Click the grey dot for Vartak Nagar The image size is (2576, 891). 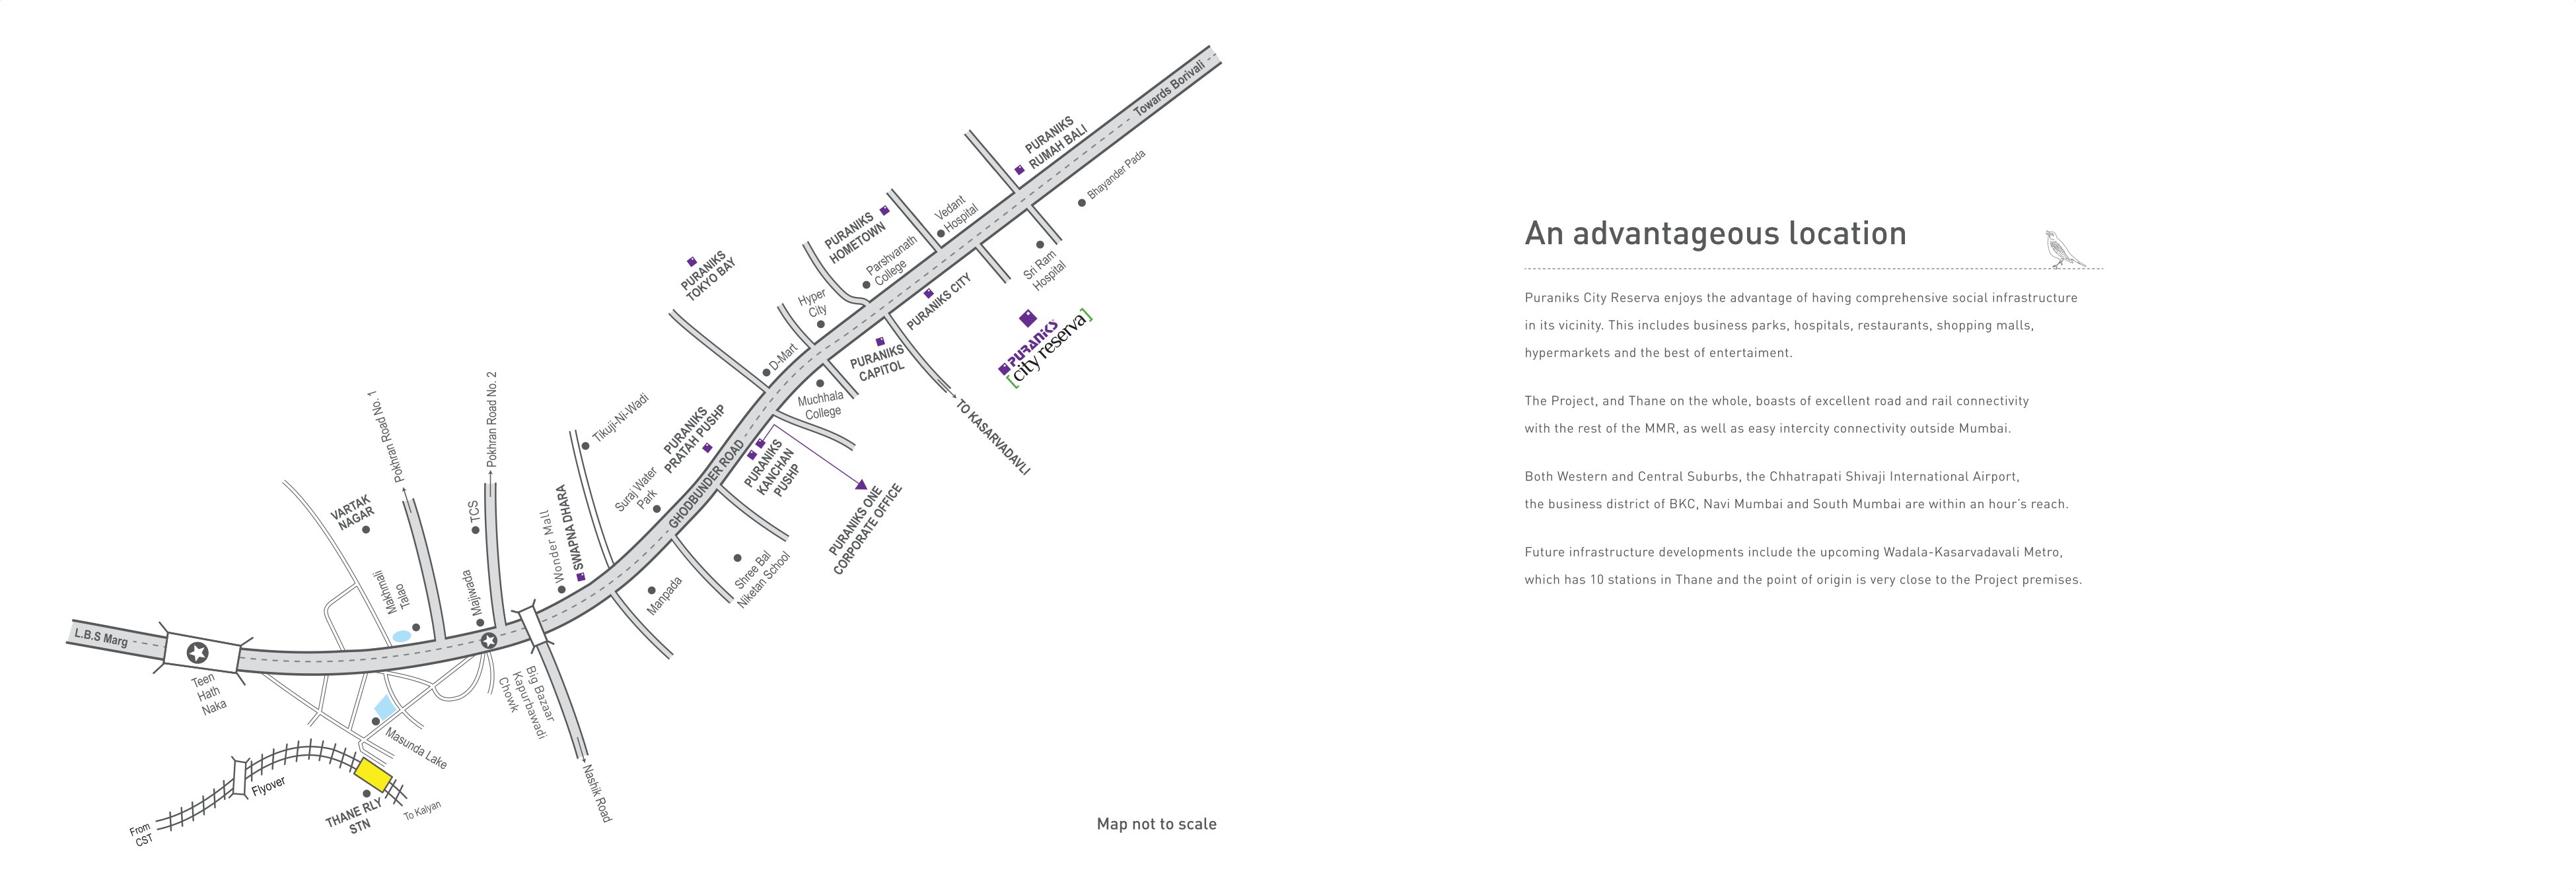pyautogui.click(x=367, y=529)
